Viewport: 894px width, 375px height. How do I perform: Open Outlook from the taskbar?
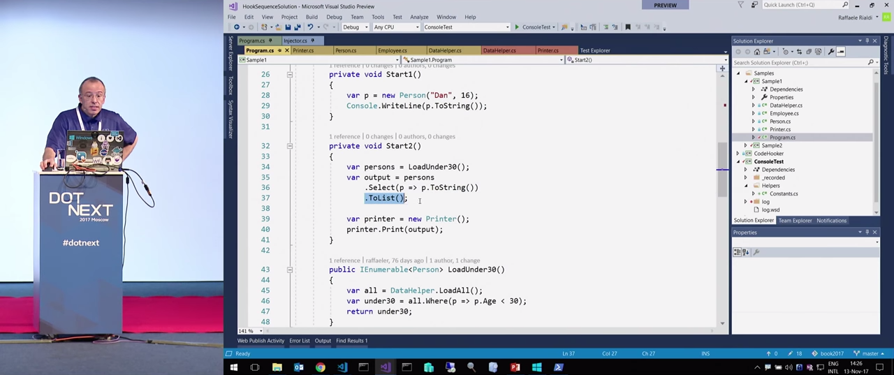click(298, 367)
